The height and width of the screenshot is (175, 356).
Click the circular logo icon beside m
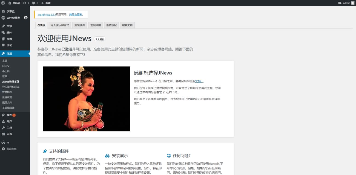tap(3, 142)
